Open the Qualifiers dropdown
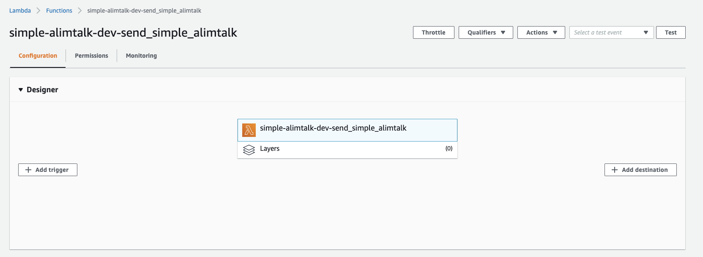 [x=486, y=32]
